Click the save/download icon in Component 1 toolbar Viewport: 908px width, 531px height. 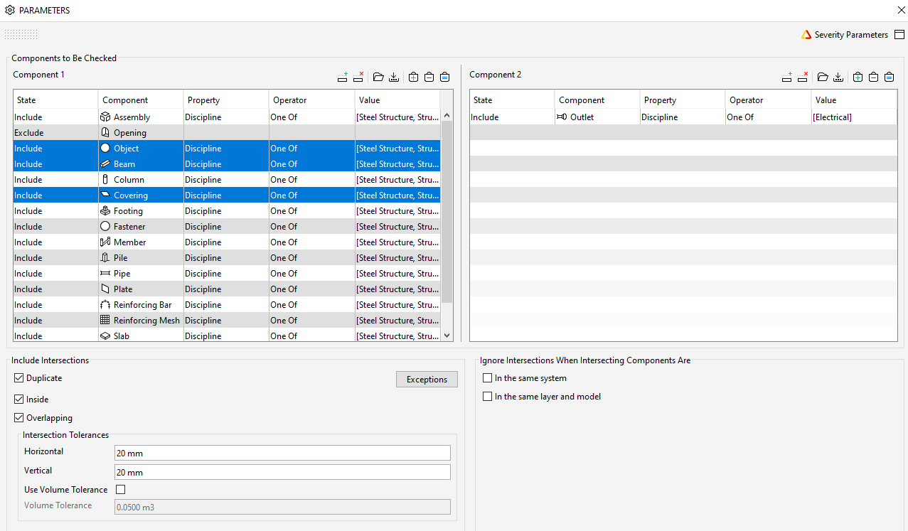click(x=394, y=77)
